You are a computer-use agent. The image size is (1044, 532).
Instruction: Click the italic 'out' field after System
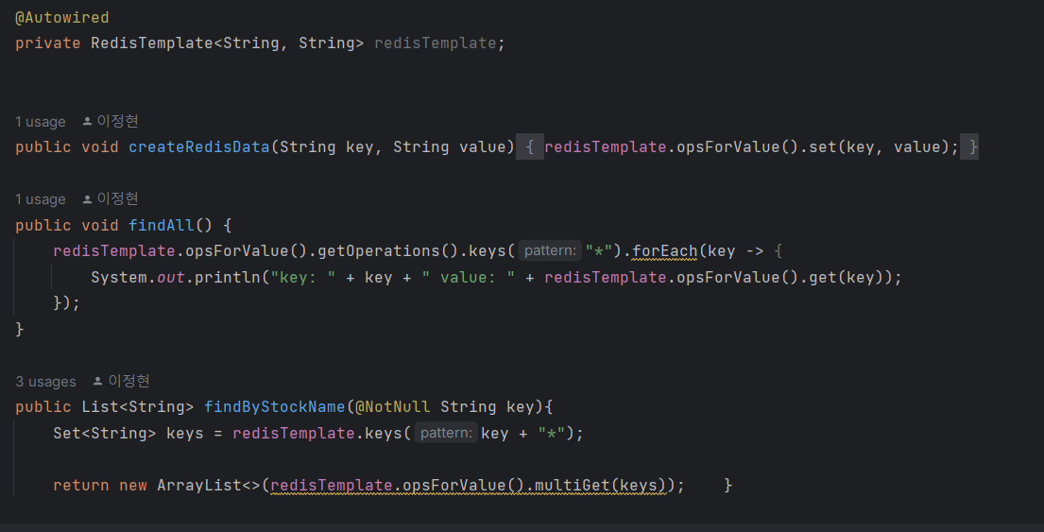click(x=170, y=277)
